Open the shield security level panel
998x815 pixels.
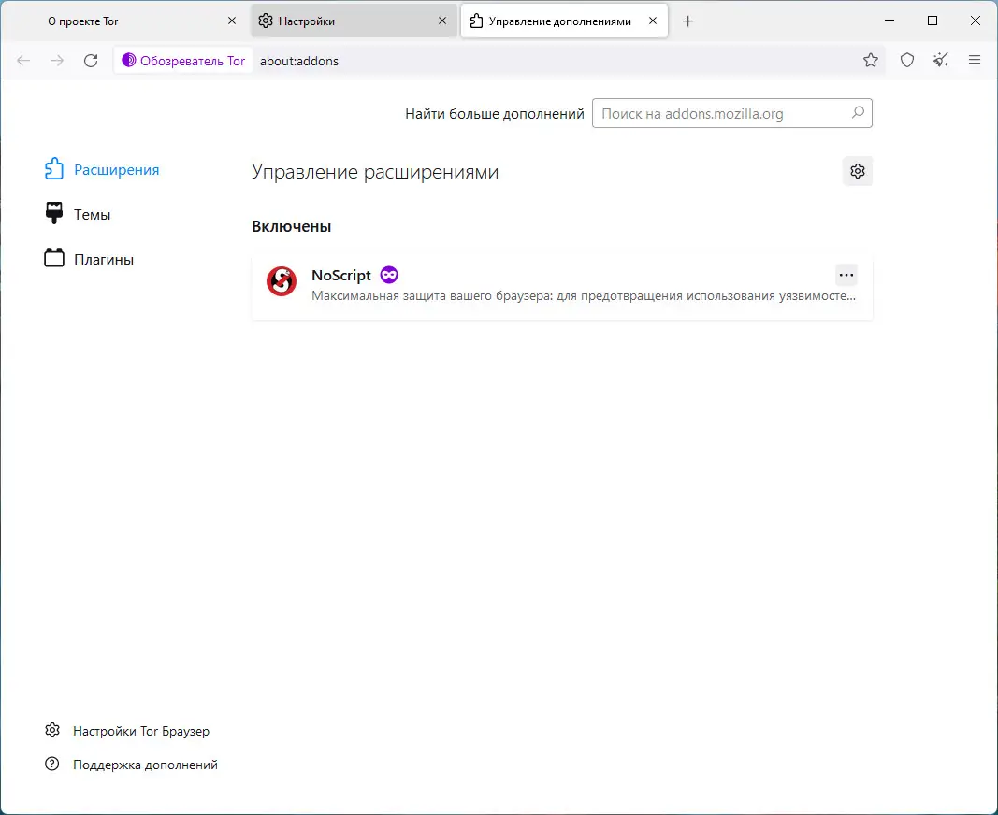(907, 61)
